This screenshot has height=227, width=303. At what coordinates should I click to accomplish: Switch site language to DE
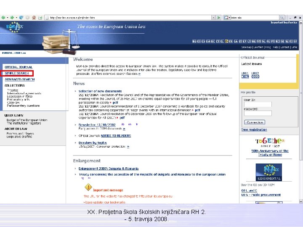click(213, 41)
